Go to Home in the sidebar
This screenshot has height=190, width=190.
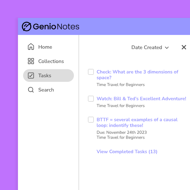pyautogui.click(x=45, y=47)
